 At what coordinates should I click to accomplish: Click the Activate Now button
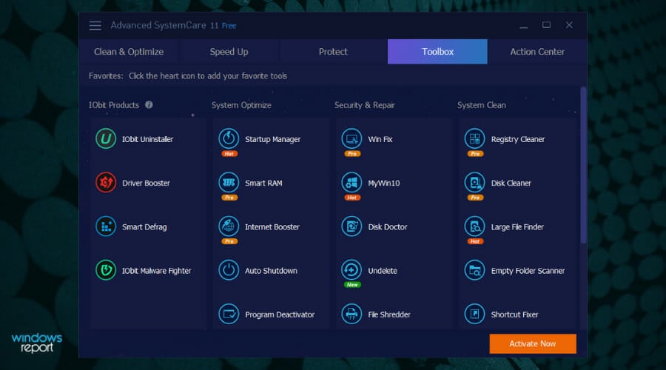click(533, 343)
